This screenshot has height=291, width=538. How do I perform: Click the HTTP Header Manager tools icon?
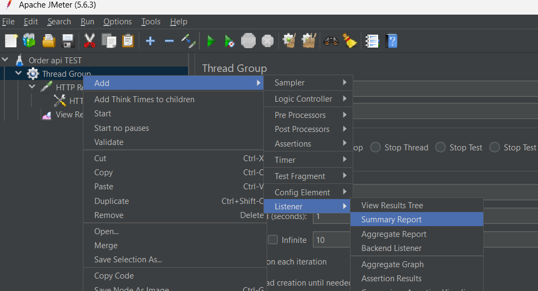click(x=60, y=101)
